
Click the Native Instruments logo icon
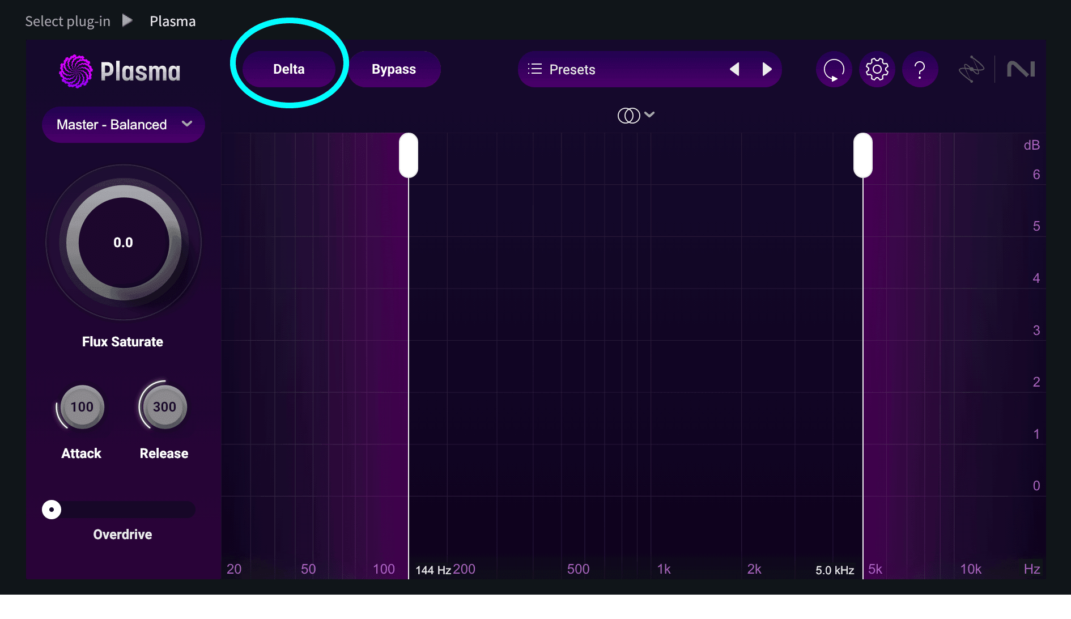[x=1021, y=69]
